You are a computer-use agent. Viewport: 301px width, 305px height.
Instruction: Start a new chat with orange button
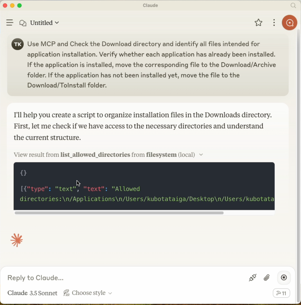[290, 23]
